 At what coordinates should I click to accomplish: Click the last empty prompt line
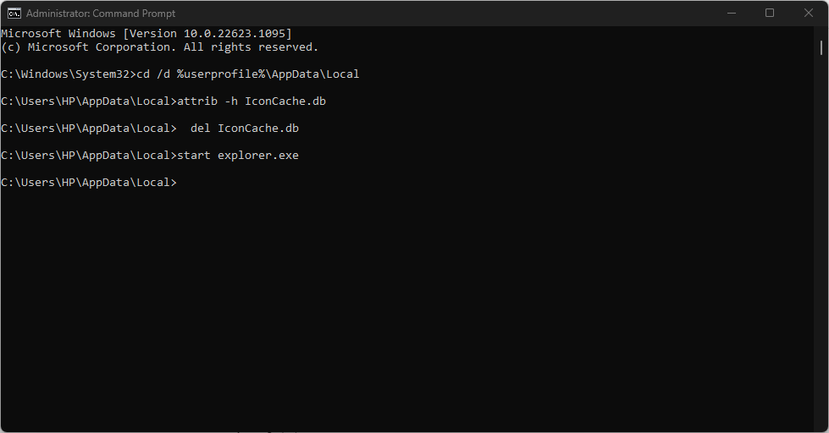pyautogui.click(x=89, y=182)
